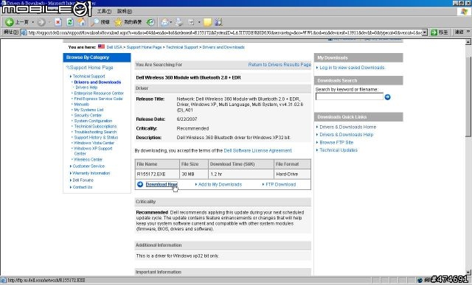Click the Go arrow button beside address bar
The height and width of the screenshot is (285, 472).
pyautogui.click(x=439, y=32)
